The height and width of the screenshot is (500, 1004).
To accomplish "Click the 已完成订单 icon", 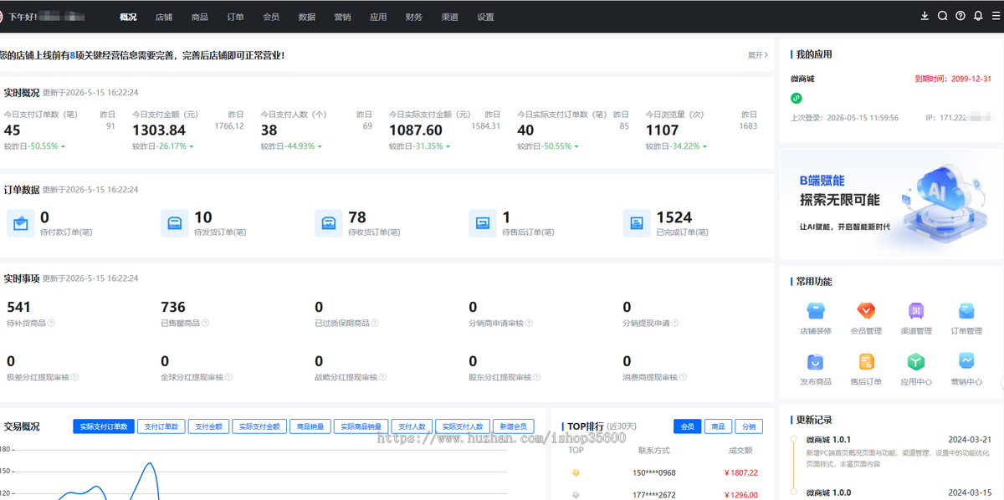I will pos(637,223).
